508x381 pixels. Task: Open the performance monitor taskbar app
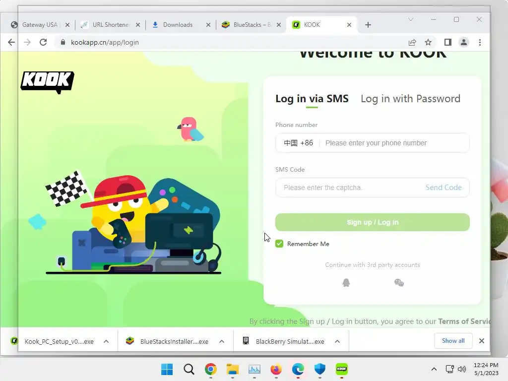pyautogui.click(x=254, y=369)
